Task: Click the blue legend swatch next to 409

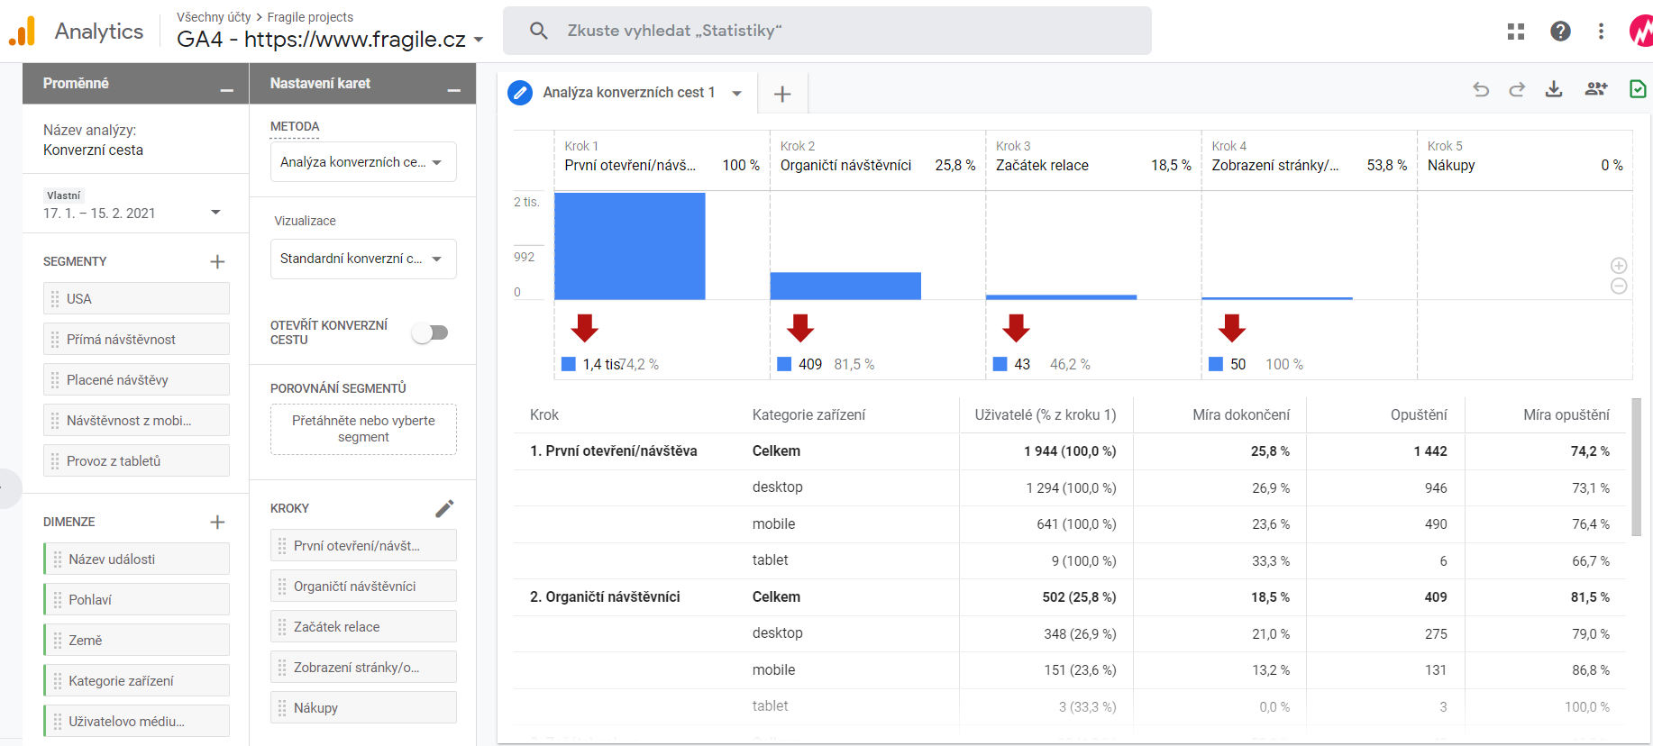Action: point(784,364)
